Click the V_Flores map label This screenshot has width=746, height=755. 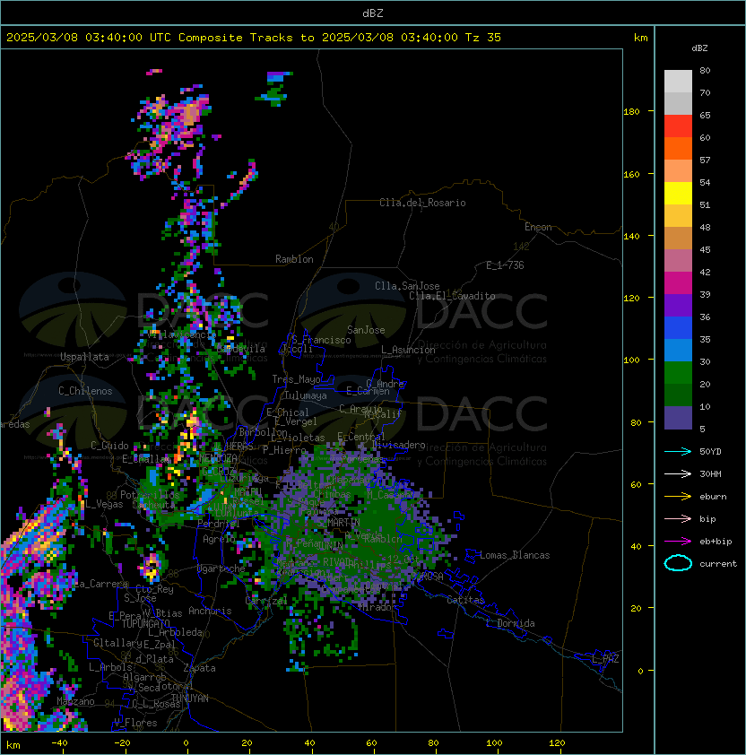[x=135, y=723]
